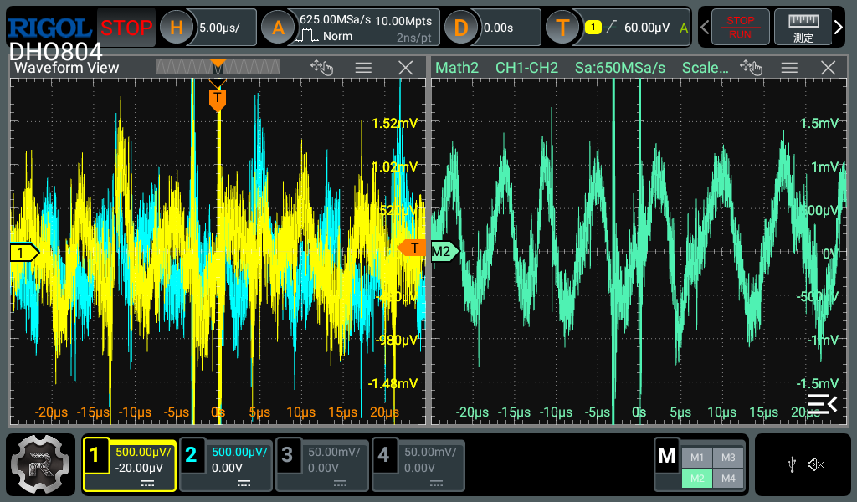Select channel 1 -20.00µV offset value
The image size is (857, 502).
139,468
